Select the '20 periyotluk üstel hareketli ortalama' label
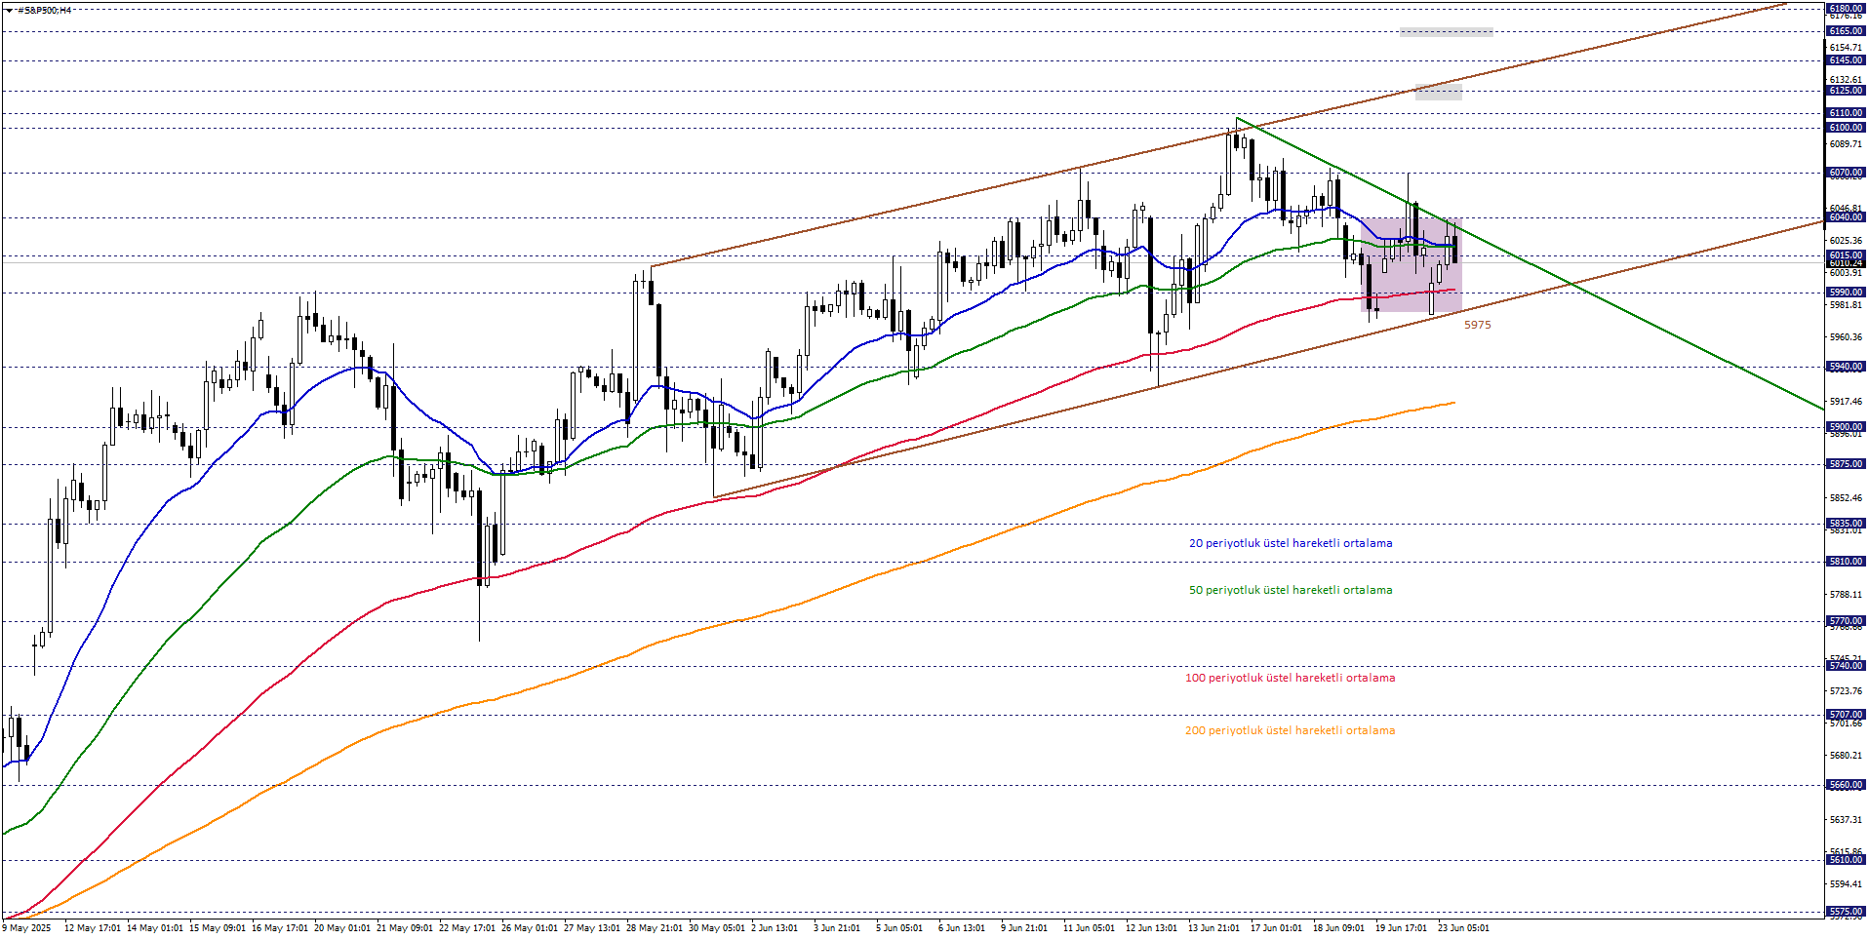The height and width of the screenshot is (939, 1869). point(1291,543)
